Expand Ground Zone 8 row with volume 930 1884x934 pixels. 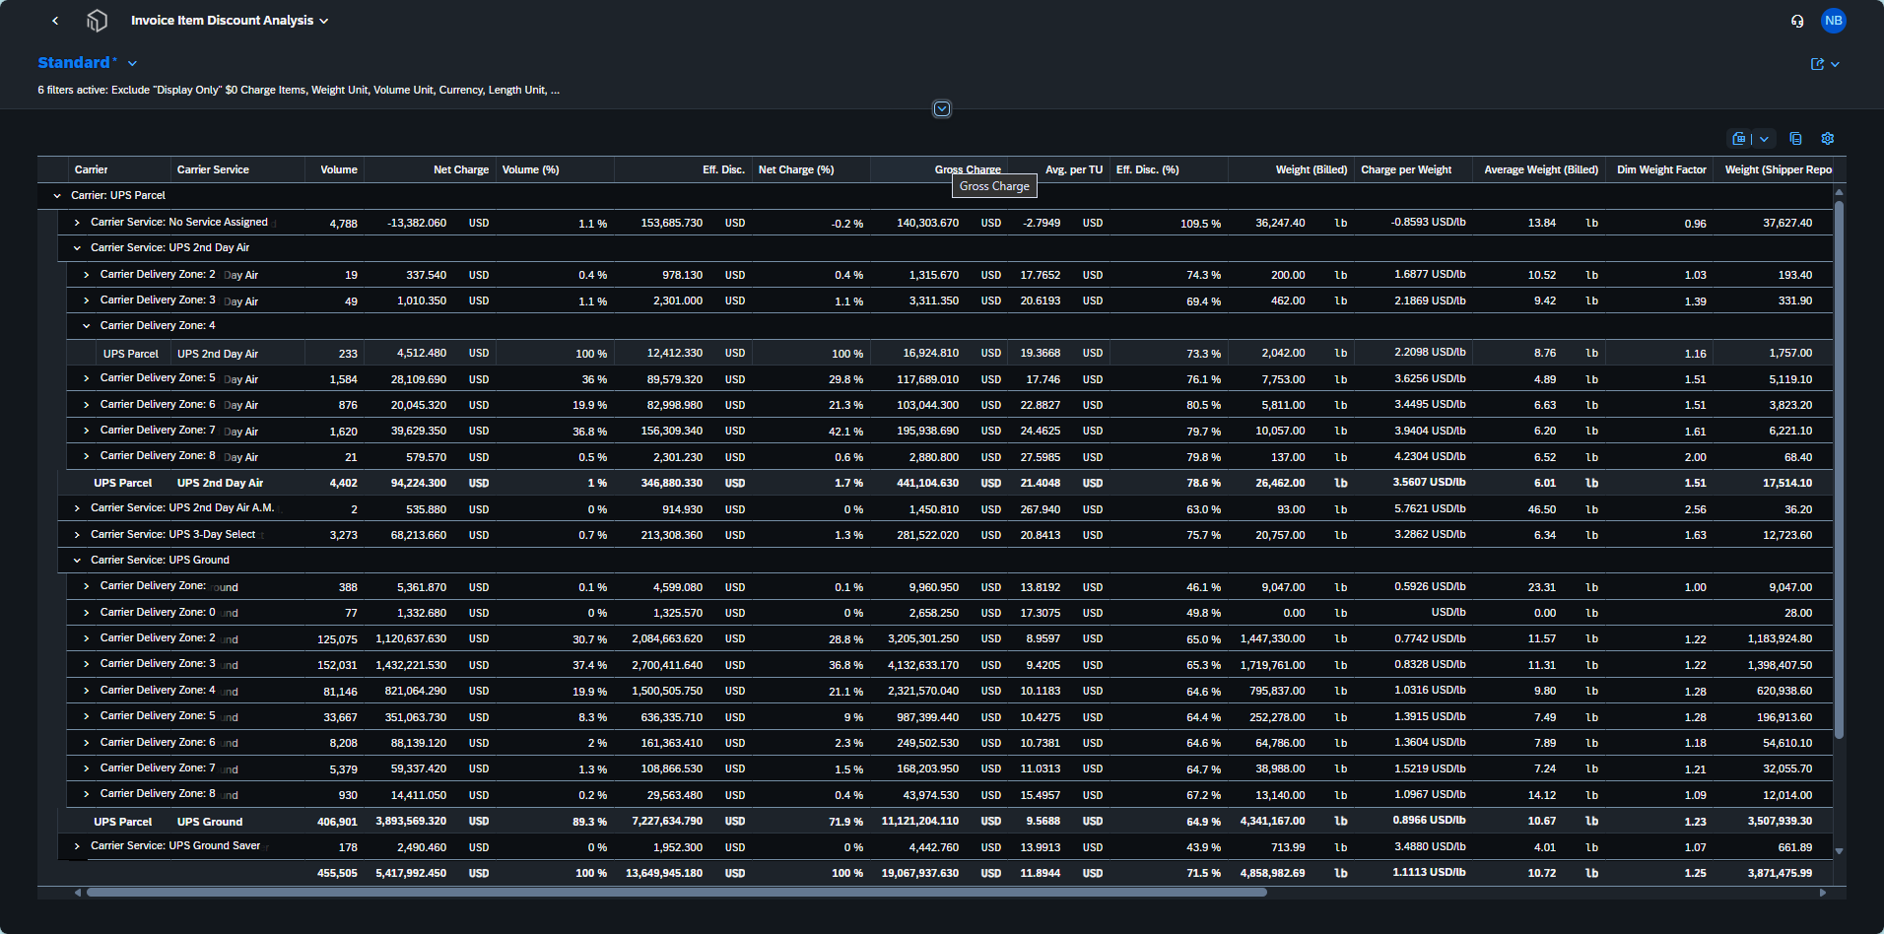click(x=87, y=794)
